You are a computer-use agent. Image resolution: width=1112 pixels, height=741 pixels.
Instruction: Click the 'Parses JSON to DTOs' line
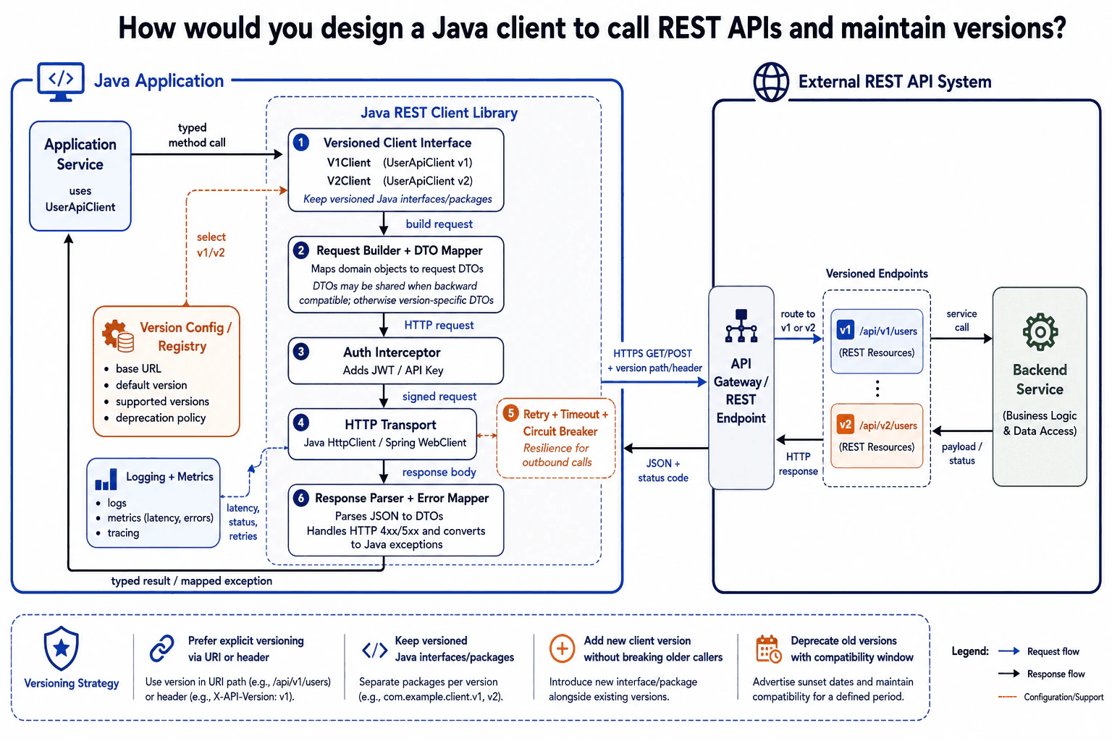tap(389, 516)
